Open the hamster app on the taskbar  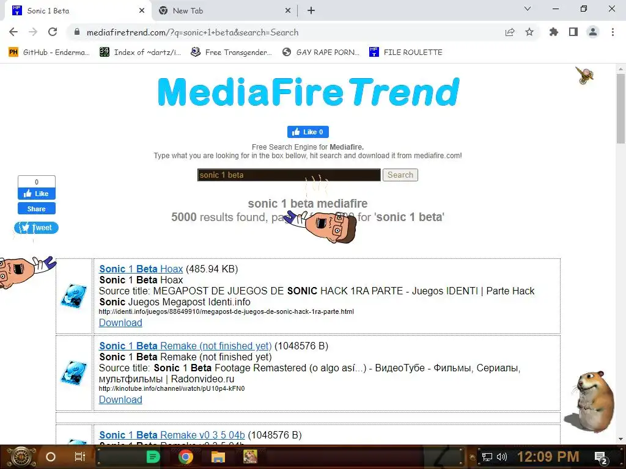250,457
